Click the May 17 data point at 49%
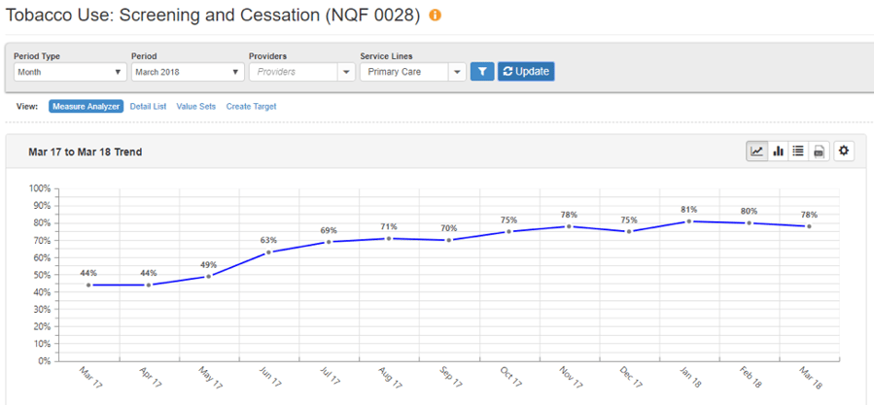 pos(208,277)
